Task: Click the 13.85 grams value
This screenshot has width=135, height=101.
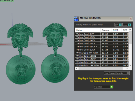Action: coord(105,65)
